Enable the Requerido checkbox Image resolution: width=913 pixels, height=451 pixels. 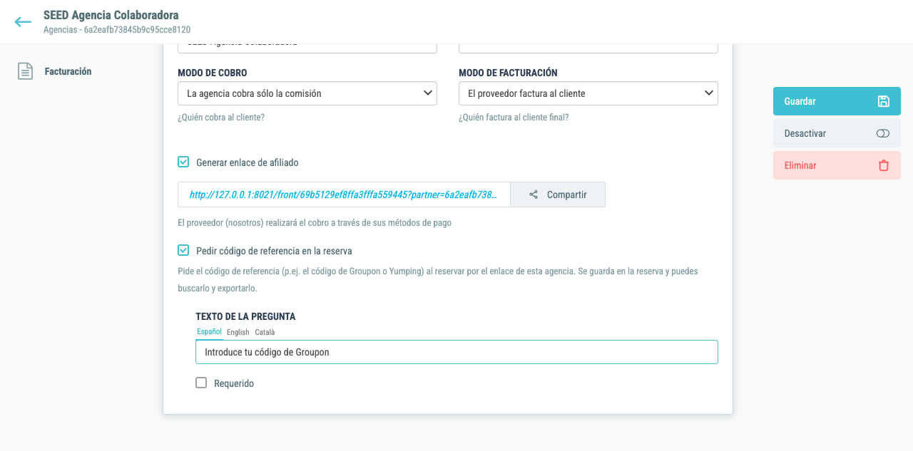coord(201,383)
